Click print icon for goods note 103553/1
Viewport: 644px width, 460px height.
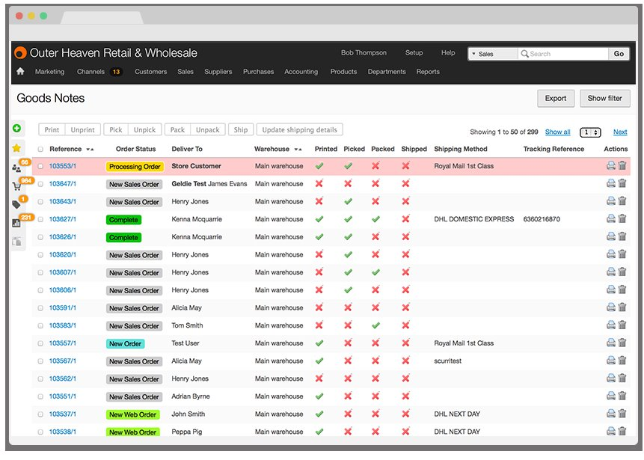click(611, 165)
